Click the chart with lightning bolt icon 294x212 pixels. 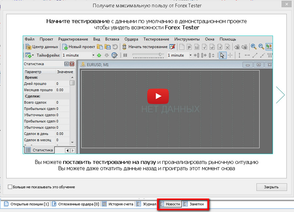[x=172, y=47]
